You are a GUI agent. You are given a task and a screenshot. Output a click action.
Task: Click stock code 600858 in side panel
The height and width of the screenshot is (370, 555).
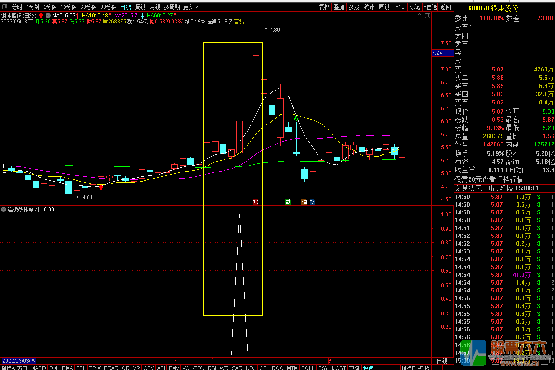click(478, 8)
